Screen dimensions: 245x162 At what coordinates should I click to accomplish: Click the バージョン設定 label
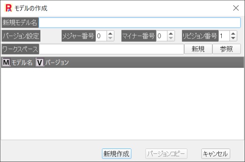click(21, 36)
